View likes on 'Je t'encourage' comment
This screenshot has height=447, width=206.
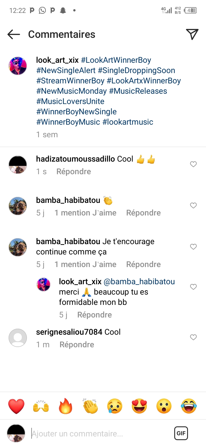point(86,264)
